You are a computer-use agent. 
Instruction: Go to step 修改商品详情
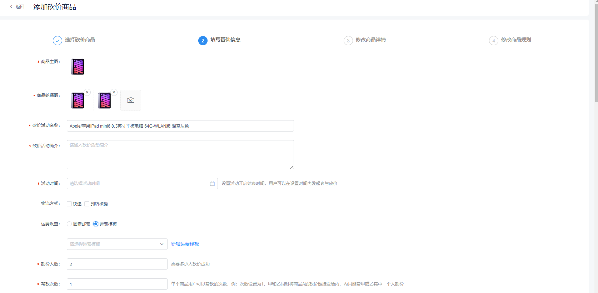click(370, 40)
